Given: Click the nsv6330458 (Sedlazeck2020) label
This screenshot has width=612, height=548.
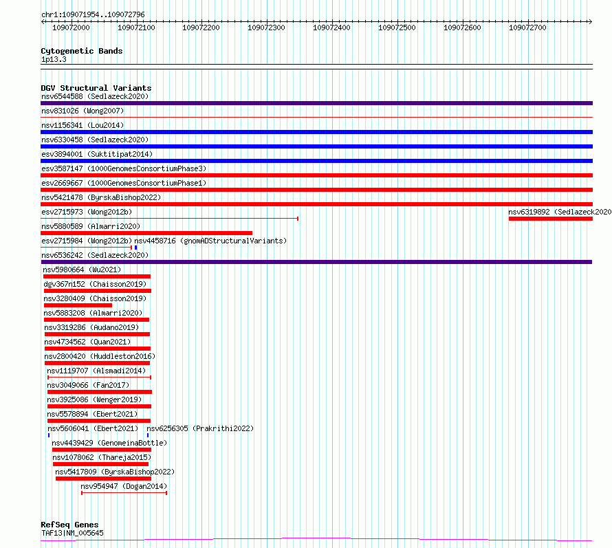Looking at the screenshot, I should (x=95, y=140).
